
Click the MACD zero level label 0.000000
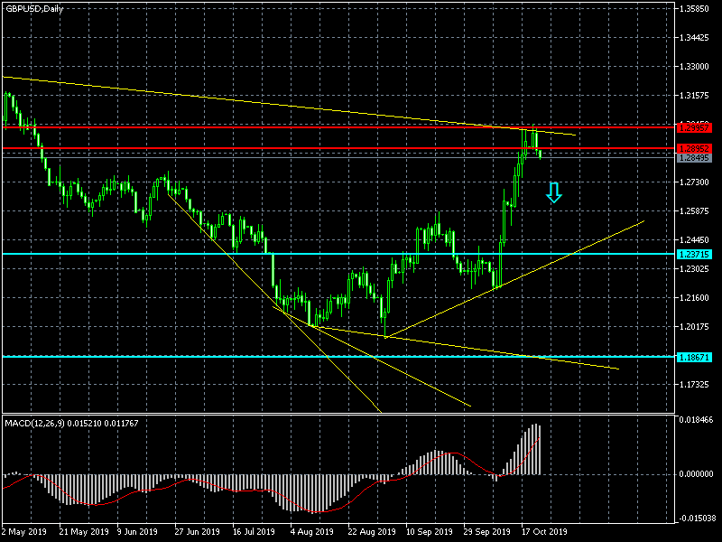pyautogui.click(x=696, y=473)
